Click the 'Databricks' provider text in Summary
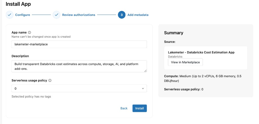The width and height of the screenshot is (259, 124). point(175,56)
